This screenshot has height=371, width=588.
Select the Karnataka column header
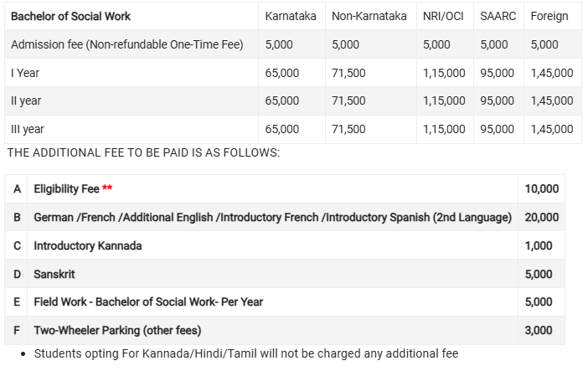pos(290,16)
